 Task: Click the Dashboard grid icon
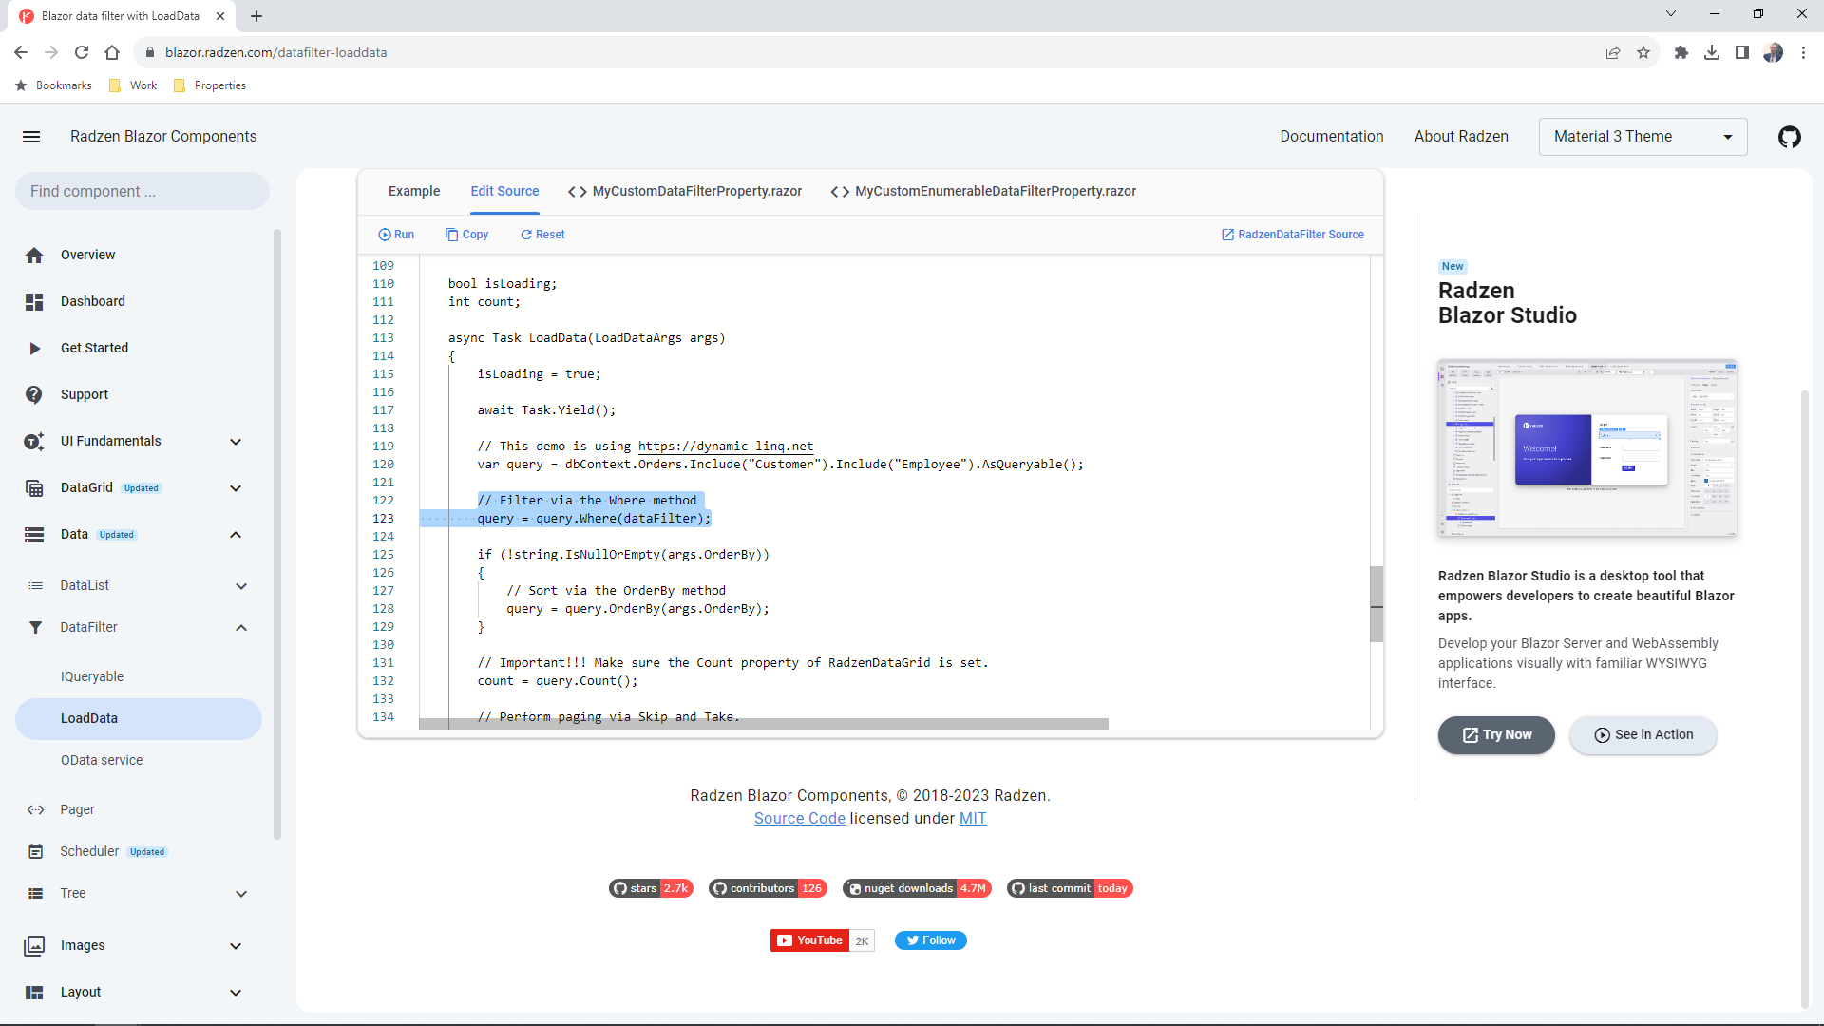(x=34, y=301)
